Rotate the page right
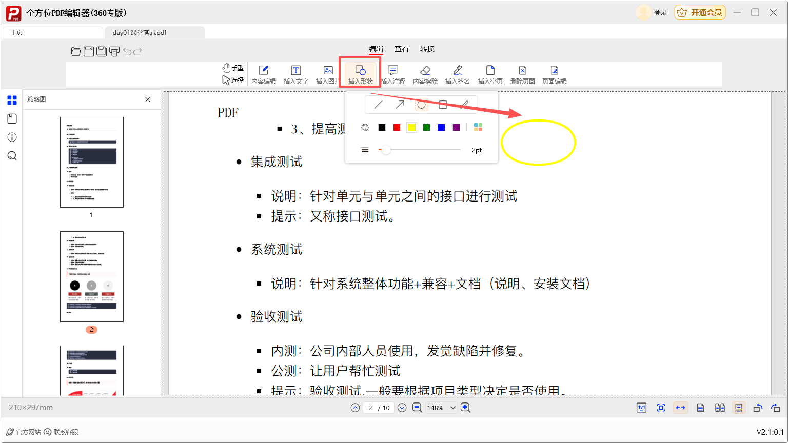 tap(776, 408)
